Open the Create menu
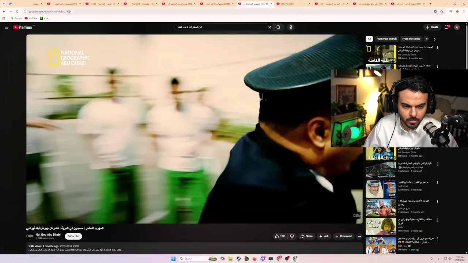Viewport: 468px width, 263px height. point(432,27)
